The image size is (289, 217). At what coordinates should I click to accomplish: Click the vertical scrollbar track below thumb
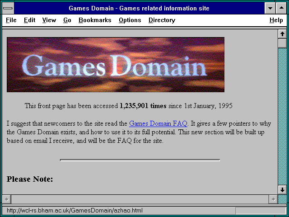tap(282, 117)
